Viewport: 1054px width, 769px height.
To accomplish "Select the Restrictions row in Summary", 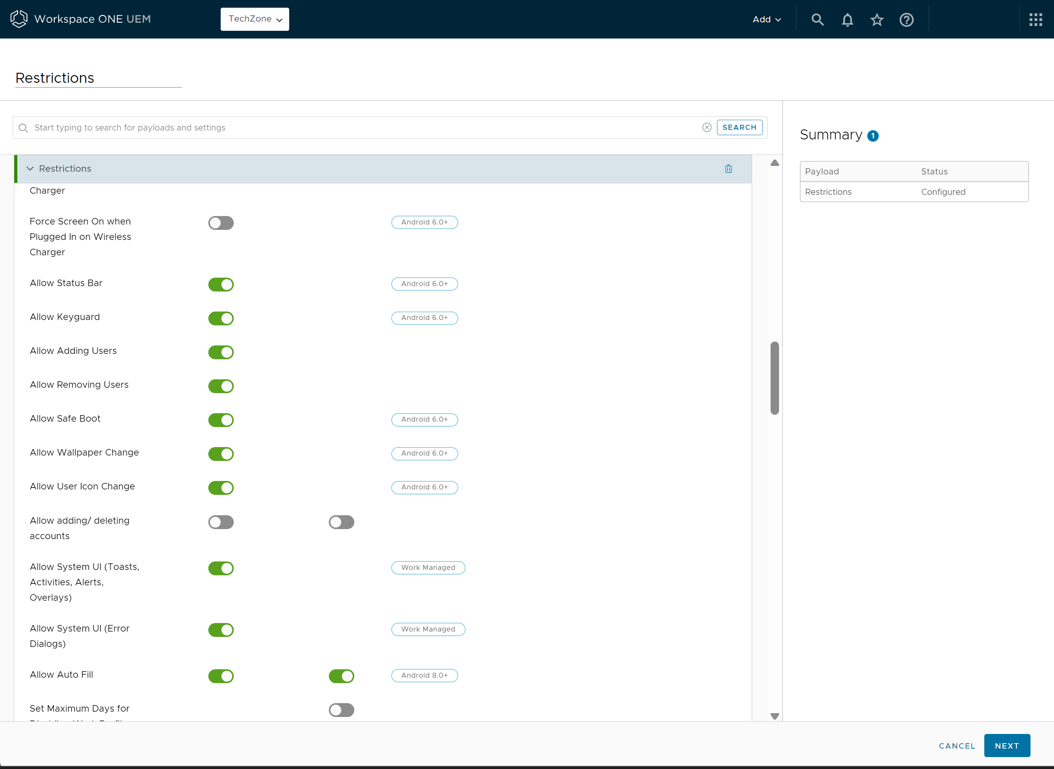I will [914, 192].
